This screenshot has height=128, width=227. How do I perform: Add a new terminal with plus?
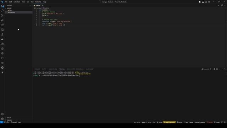210,69
